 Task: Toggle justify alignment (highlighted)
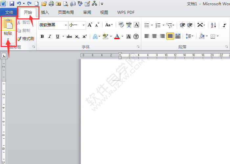click(170, 36)
